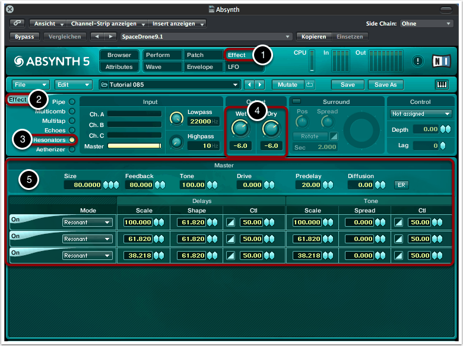Toggle the Surround enable switch

click(x=296, y=101)
